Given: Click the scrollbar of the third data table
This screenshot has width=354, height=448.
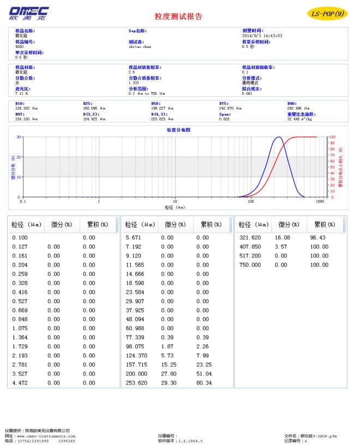Looking at the screenshot, I should (344, 225).
